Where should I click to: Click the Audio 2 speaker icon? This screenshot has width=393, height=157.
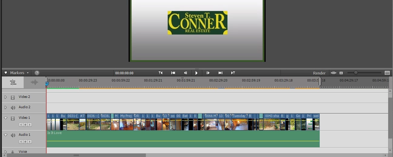[x=13, y=108]
